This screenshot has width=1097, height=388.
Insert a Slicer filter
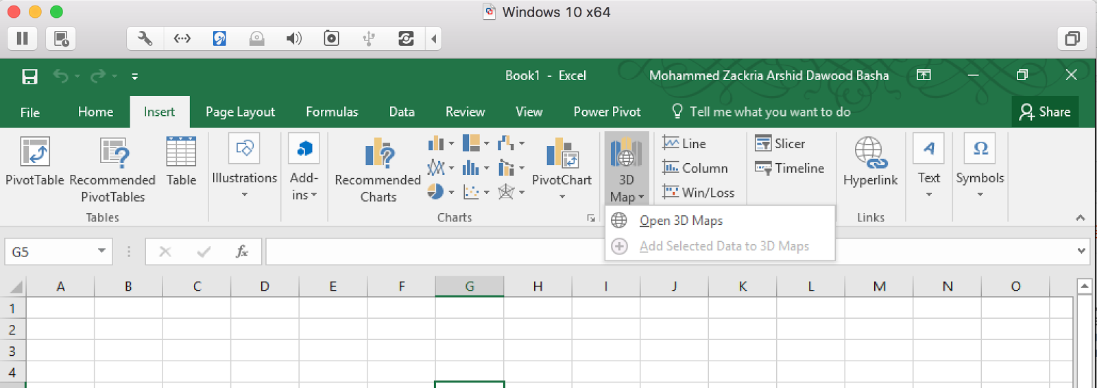click(x=780, y=143)
